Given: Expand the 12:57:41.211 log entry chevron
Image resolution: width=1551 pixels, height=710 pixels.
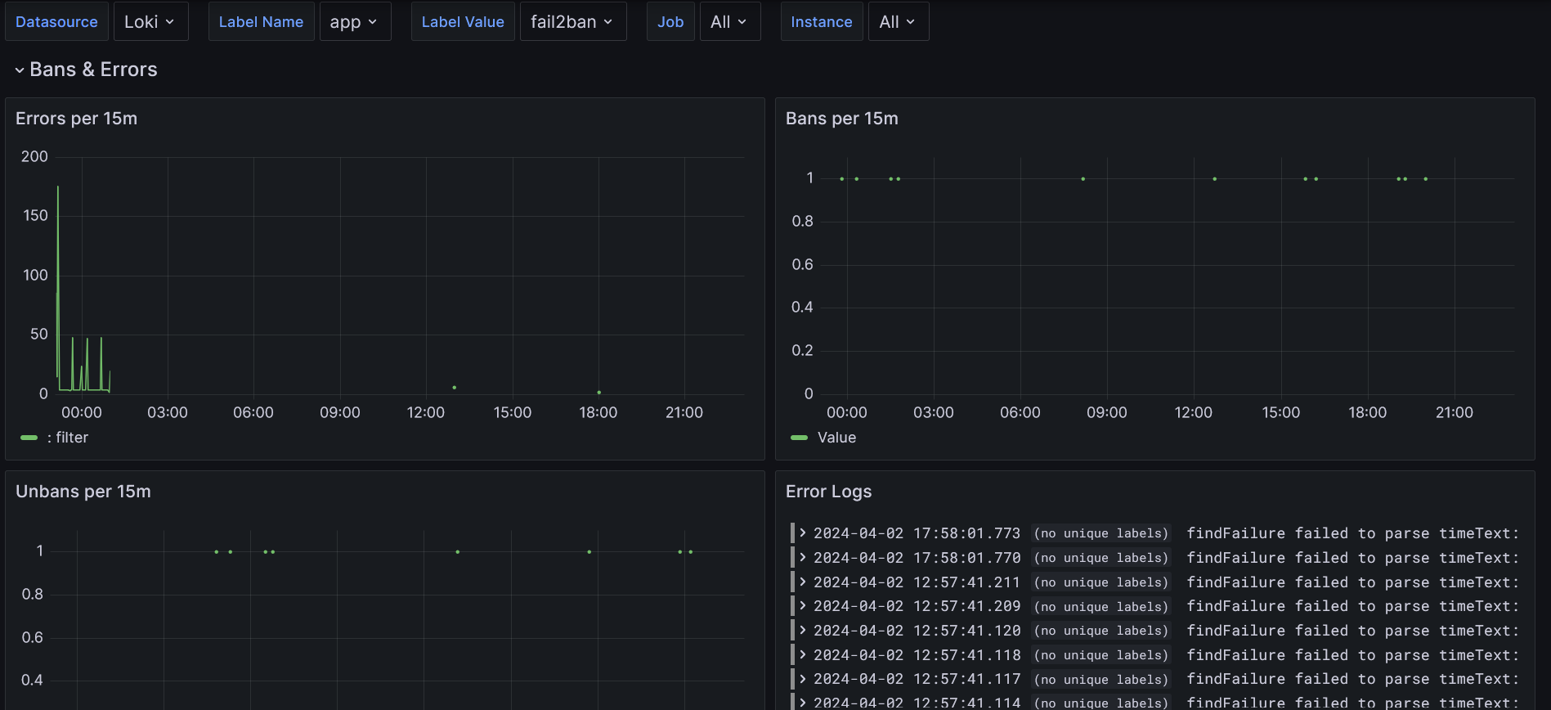Looking at the screenshot, I should pos(803,582).
